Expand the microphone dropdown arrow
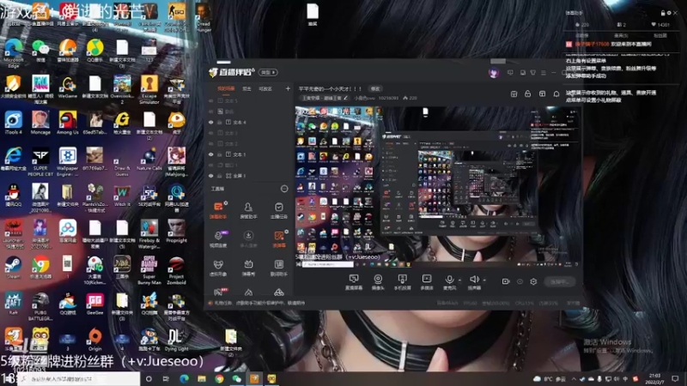Viewport: 687px width, 386px height. (x=459, y=280)
